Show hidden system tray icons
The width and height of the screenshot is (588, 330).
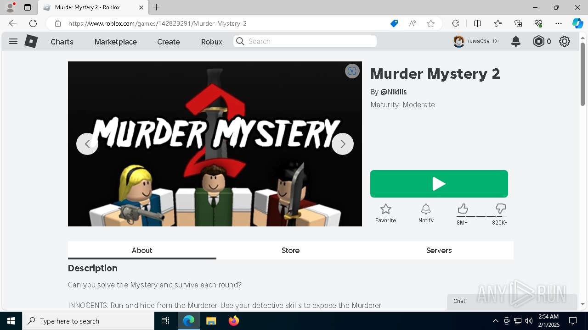point(495,321)
